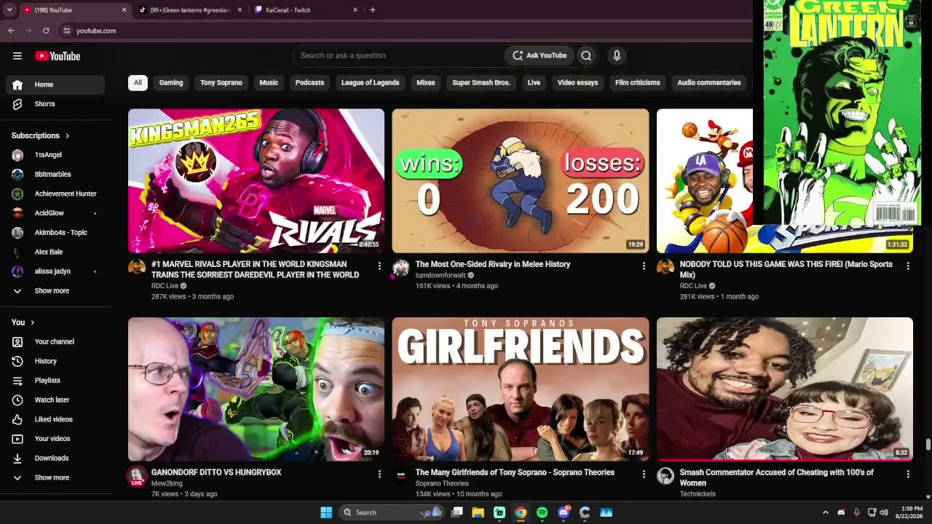Filter the feed by Music
The width and height of the screenshot is (932, 524).
(269, 83)
